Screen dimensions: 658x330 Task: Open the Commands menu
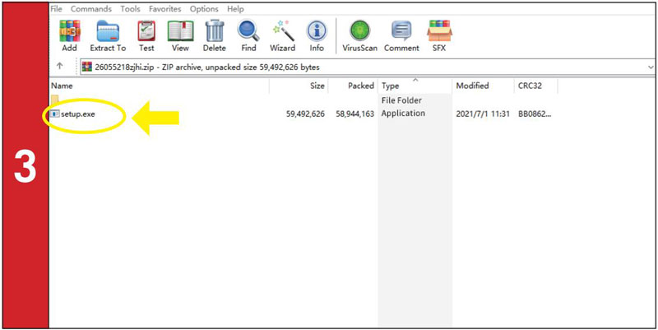pos(91,9)
